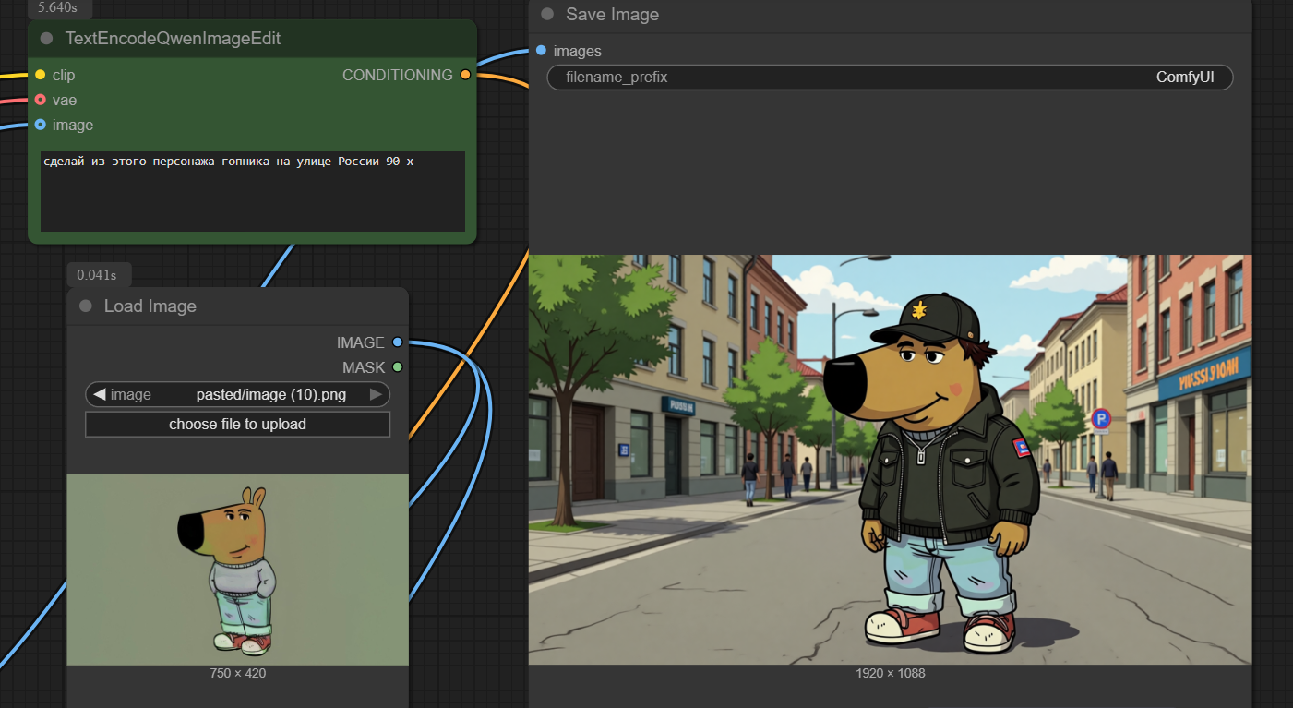Select the previous image with the left arrow
1293x708 pixels.
99,395
